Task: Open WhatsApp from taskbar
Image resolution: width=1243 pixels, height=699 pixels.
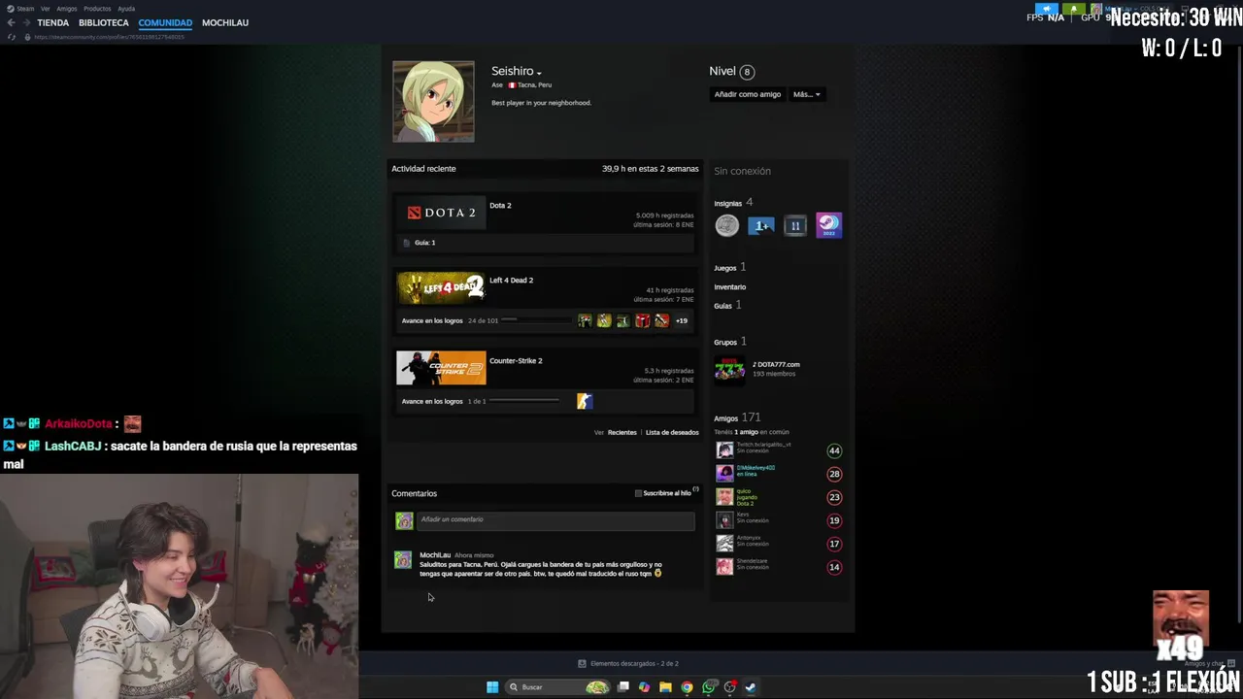Action: coord(709,687)
